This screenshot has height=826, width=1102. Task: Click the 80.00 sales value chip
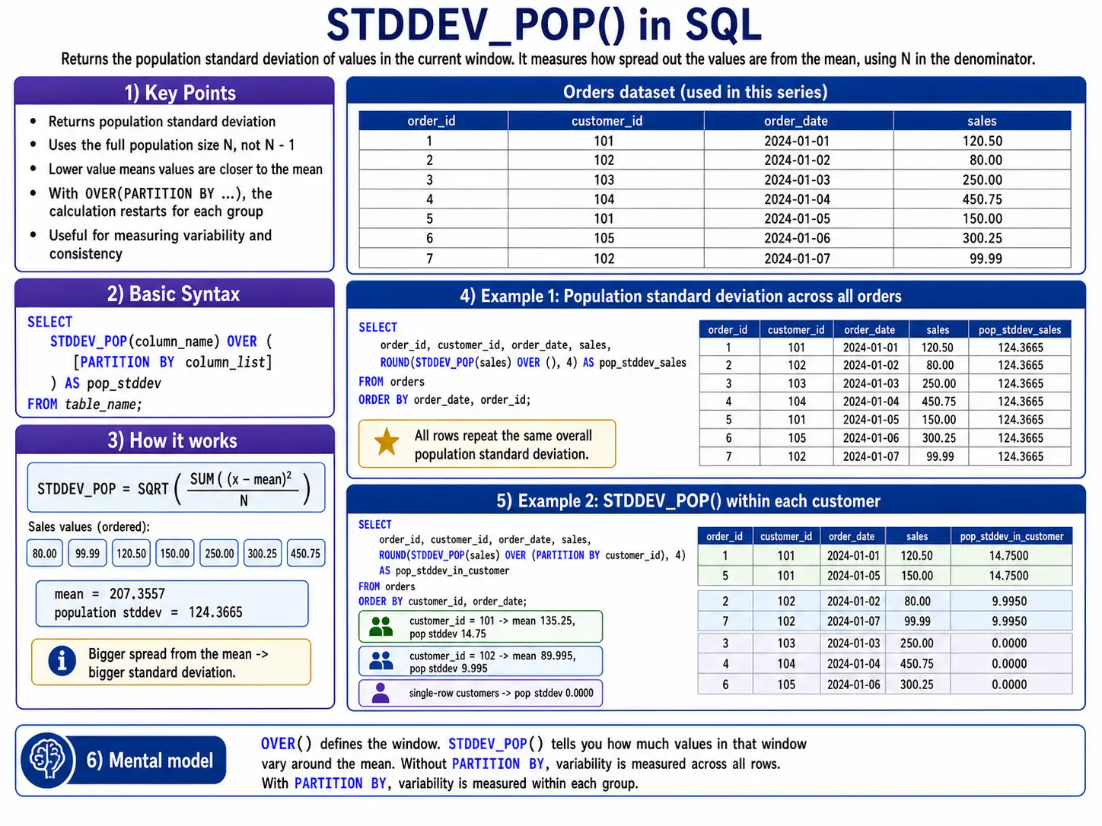tap(45, 553)
